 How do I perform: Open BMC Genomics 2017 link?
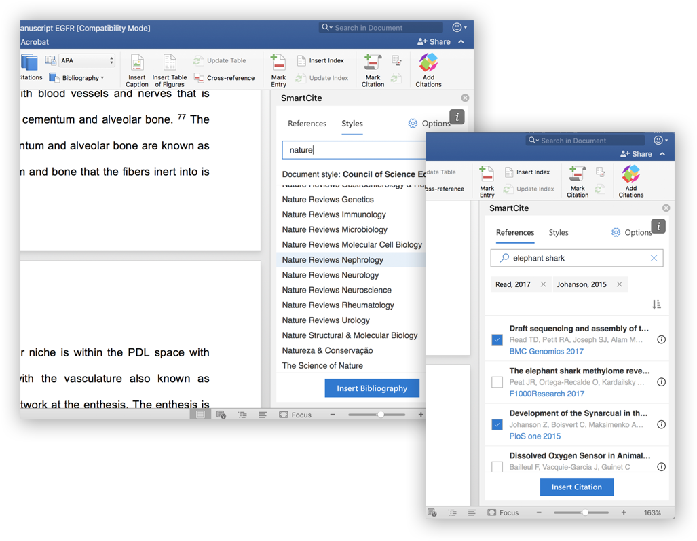click(546, 351)
